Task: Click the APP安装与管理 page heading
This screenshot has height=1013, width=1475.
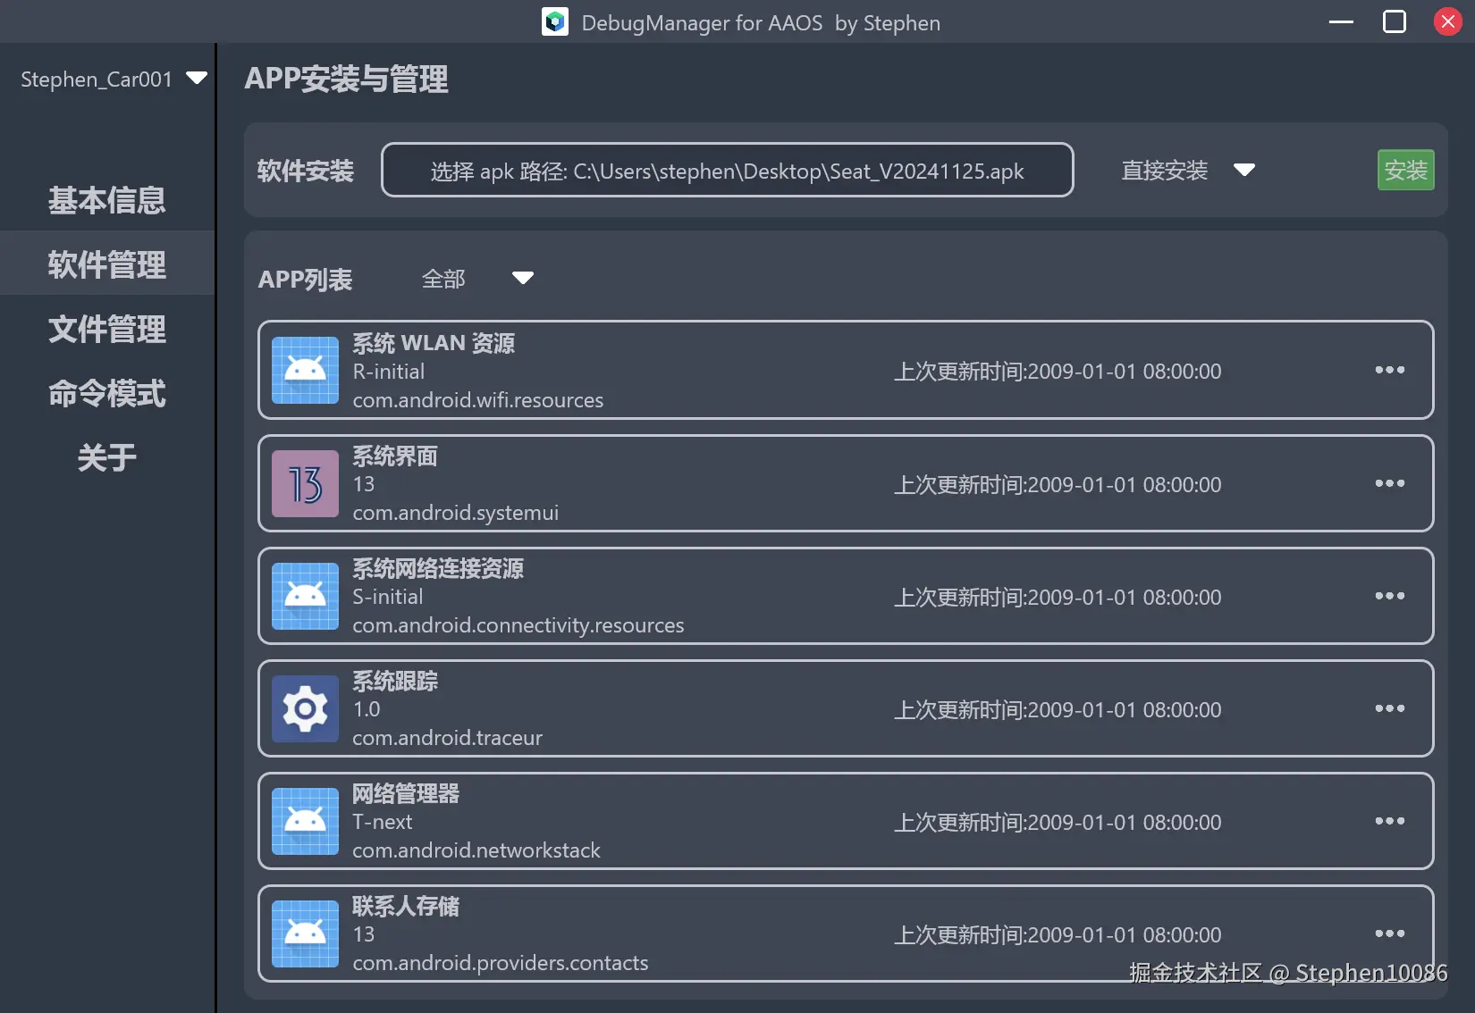Action: (x=346, y=79)
